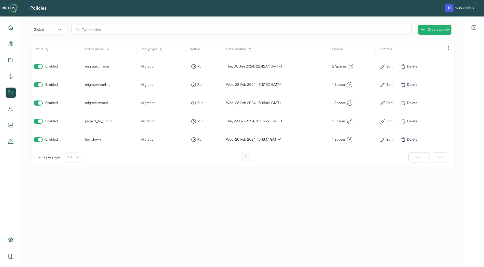Open the Alerts warning icon in sidebar
This screenshot has height=267, width=484.
(11, 141)
